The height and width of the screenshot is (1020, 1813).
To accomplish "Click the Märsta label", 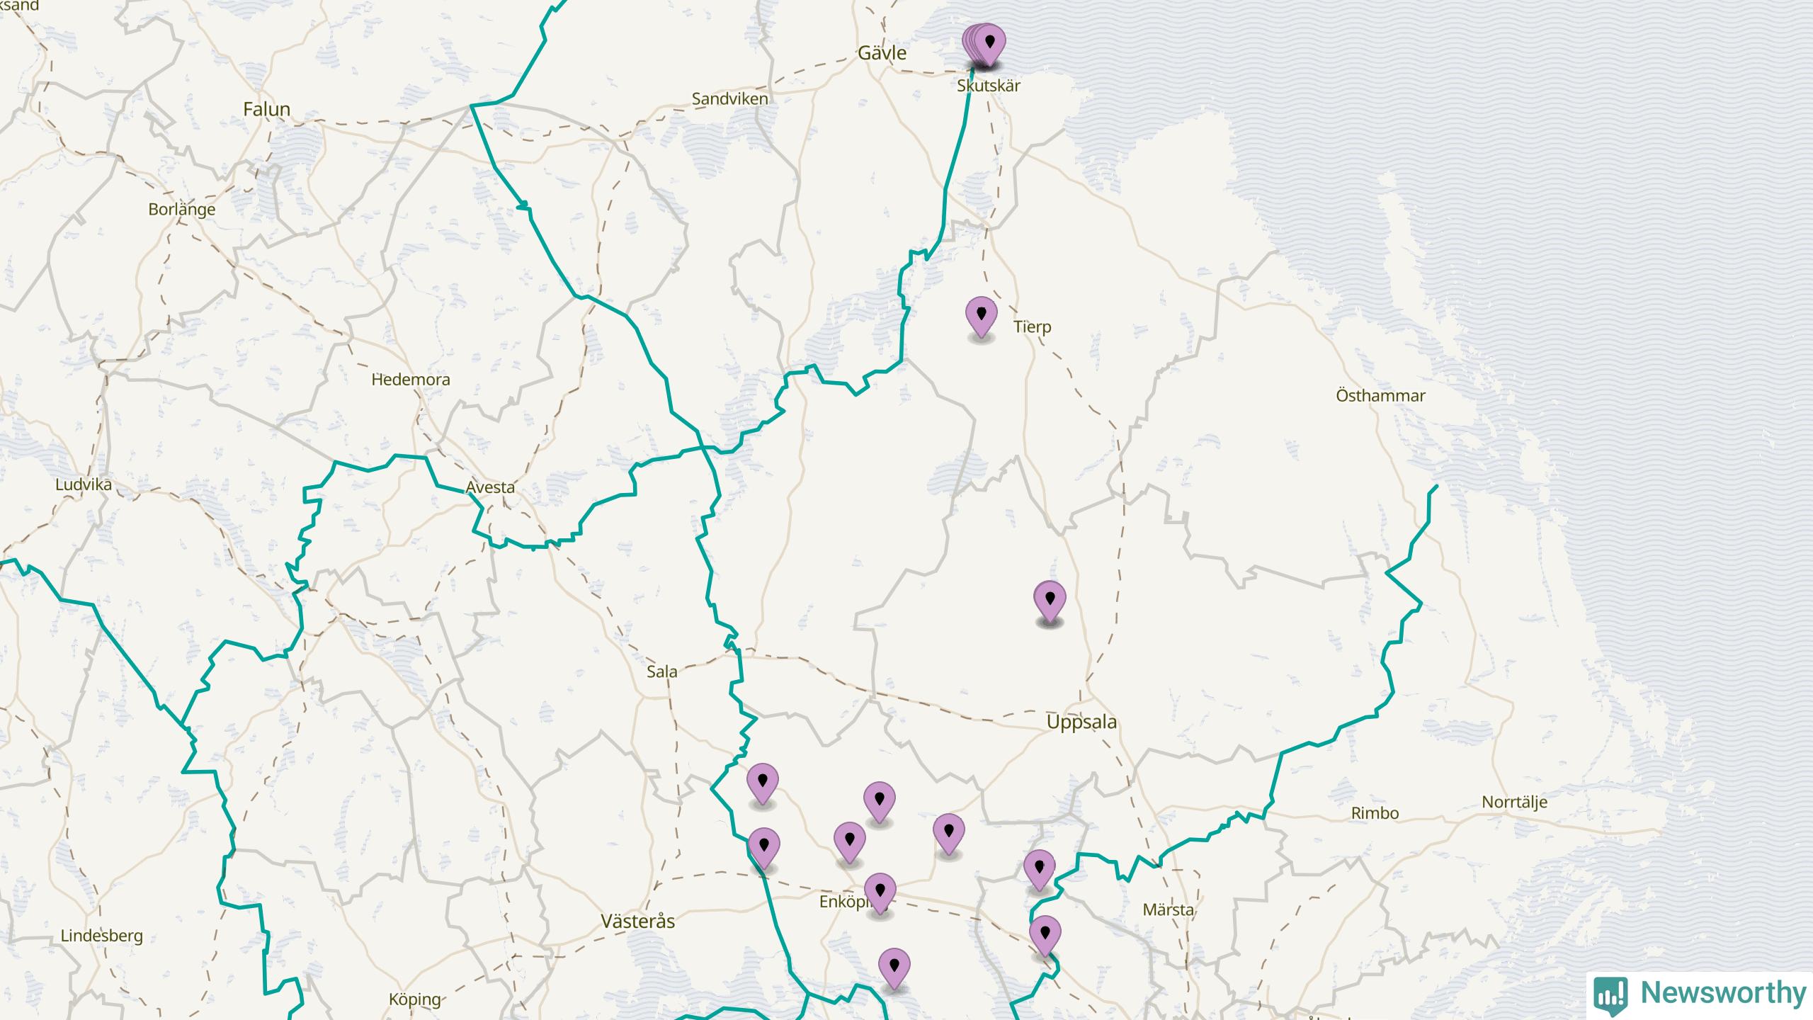I will click(1168, 909).
